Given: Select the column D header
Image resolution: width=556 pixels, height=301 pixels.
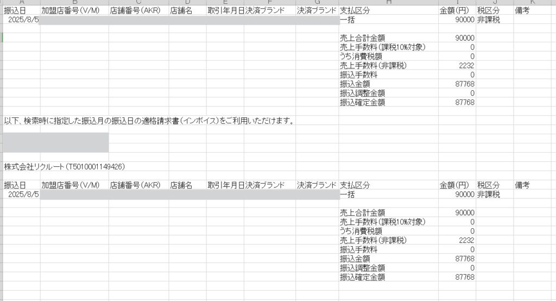Looking at the screenshot, I should tap(187, 3).
